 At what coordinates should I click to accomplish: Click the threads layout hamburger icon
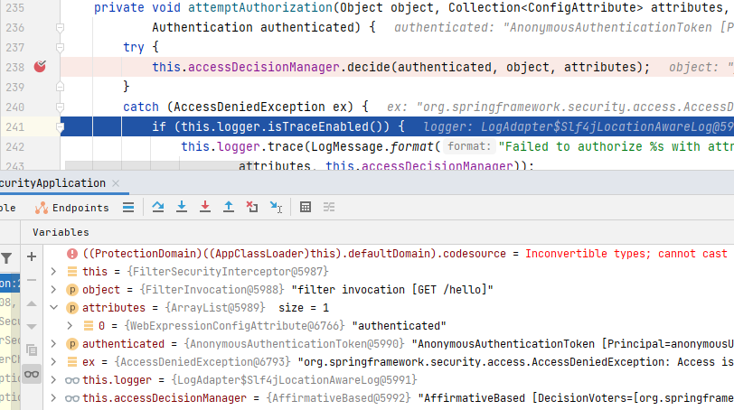click(x=128, y=207)
